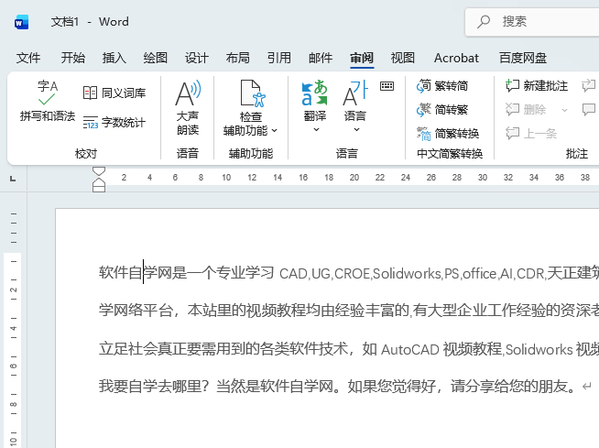Click the Word app logo icon

[x=21, y=22]
